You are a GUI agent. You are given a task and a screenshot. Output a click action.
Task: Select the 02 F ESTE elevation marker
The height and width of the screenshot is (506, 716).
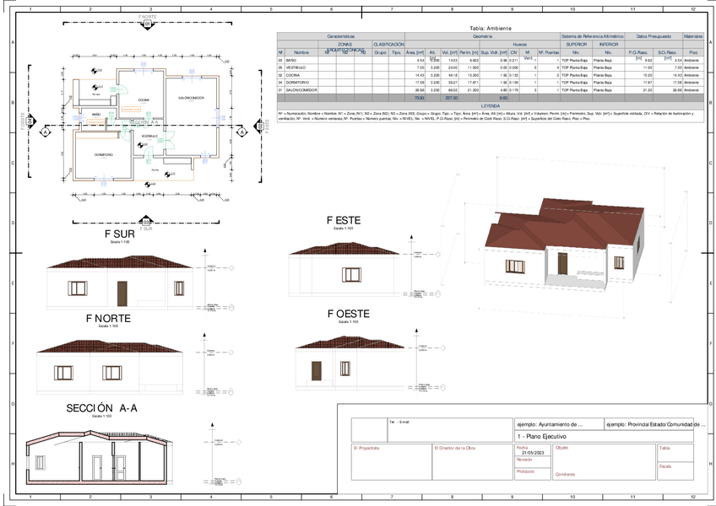pyautogui.click(x=259, y=126)
